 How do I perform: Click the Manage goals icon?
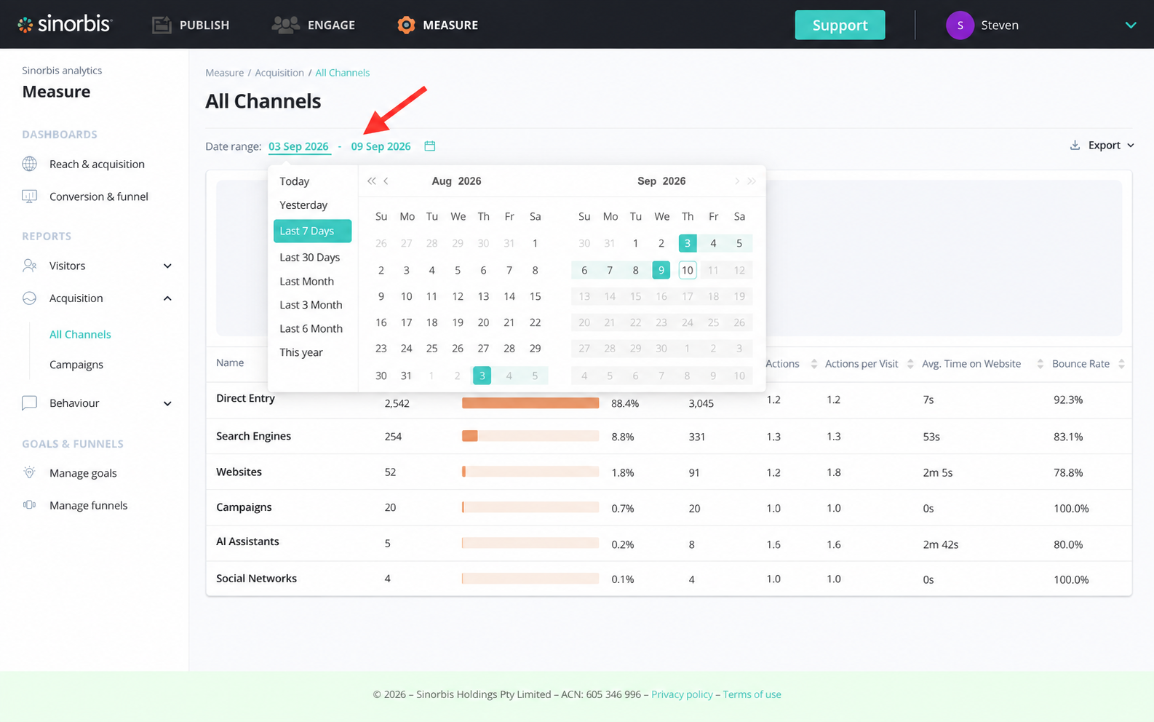tap(30, 473)
